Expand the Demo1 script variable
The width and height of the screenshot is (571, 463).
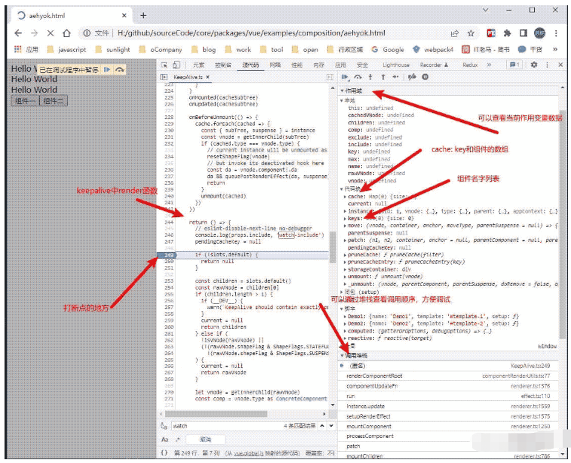point(345,316)
